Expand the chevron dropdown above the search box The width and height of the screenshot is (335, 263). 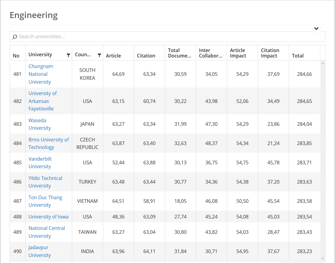click(x=316, y=29)
